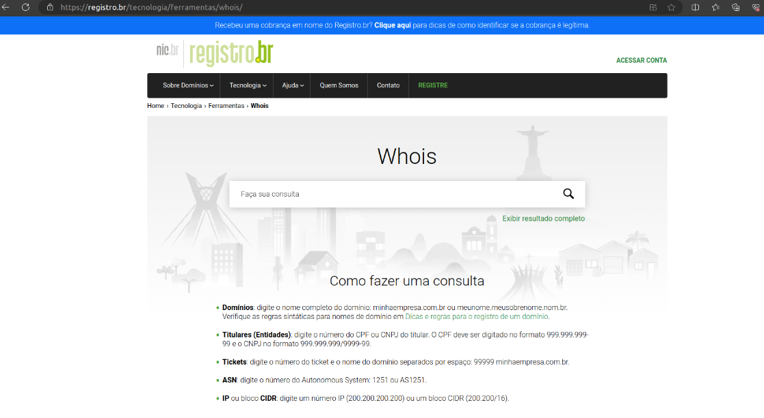Screen dimensions: 764x418
Task: Click the browser back arrow
Action: pos(5,8)
